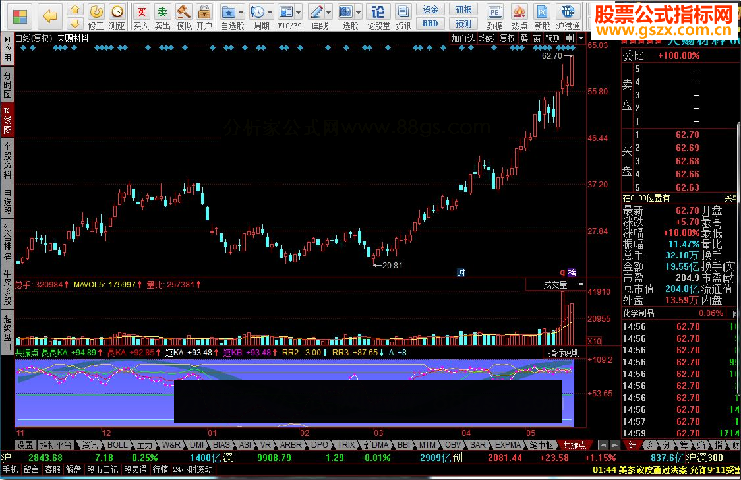This screenshot has width=741, height=480.
Task: Click the 财 finance marker on chart
Action: [461, 272]
